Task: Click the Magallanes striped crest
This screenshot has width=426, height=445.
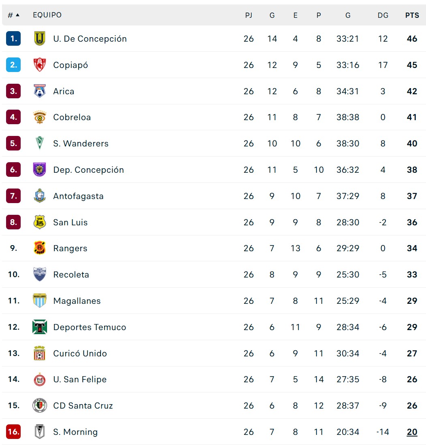Action: (40, 301)
